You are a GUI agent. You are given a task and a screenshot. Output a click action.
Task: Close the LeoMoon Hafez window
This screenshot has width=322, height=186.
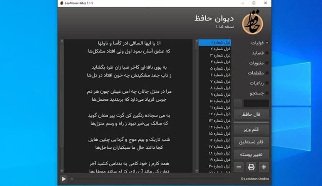coord(265,3)
